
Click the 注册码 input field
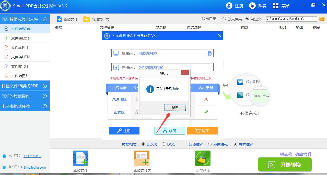[x=162, y=68]
